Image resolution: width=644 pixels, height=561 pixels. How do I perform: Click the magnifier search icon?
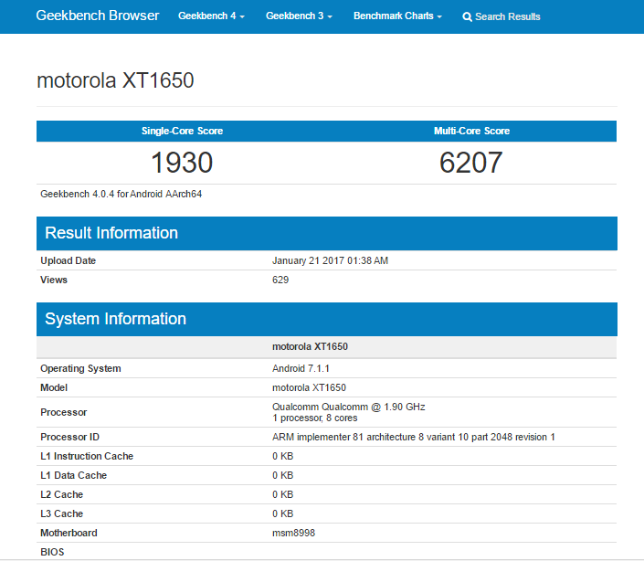(467, 16)
